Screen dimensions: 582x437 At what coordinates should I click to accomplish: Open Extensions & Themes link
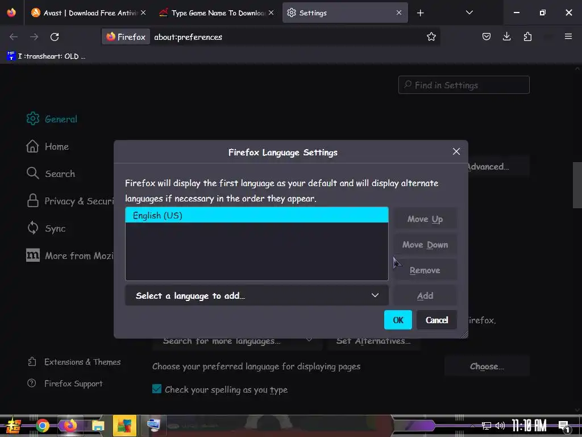coord(74,362)
